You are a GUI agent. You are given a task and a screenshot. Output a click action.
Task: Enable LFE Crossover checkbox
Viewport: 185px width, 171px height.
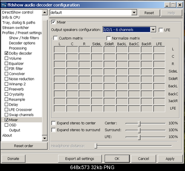[6, 110]
